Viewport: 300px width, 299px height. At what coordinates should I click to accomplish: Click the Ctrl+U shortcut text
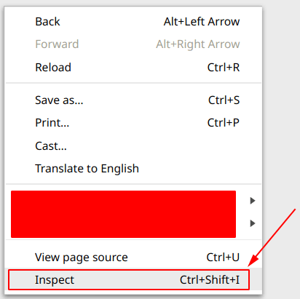tap(223, 257)
